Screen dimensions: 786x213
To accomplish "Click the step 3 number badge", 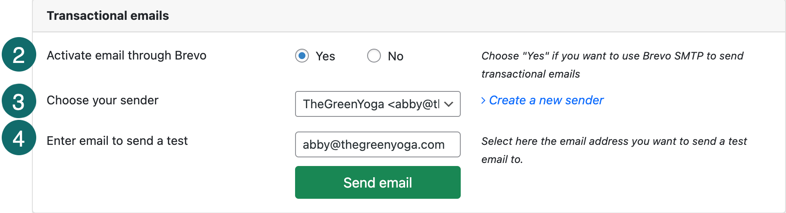I will [19, 101].
